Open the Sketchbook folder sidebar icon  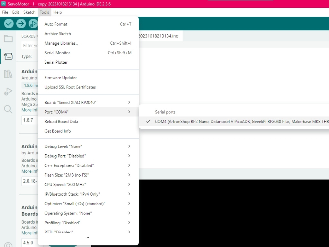8,39
